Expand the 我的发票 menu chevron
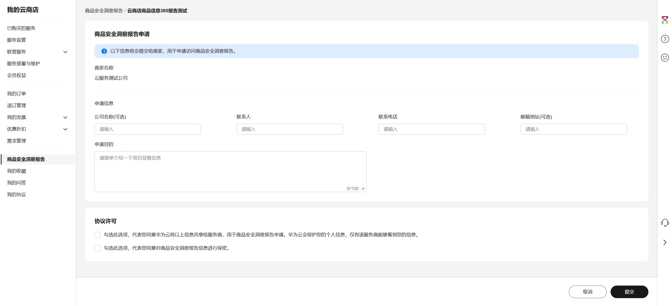Screen dimensions: 672x306 click(65, 117)
